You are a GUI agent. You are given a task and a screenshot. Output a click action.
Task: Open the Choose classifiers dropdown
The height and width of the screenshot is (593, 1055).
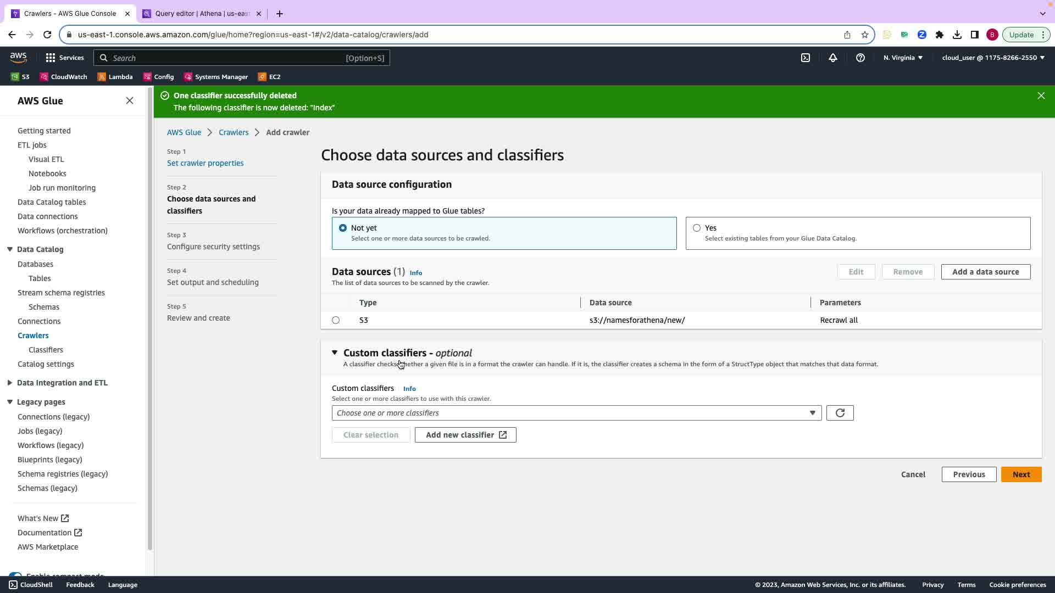(x=576, y=413)
